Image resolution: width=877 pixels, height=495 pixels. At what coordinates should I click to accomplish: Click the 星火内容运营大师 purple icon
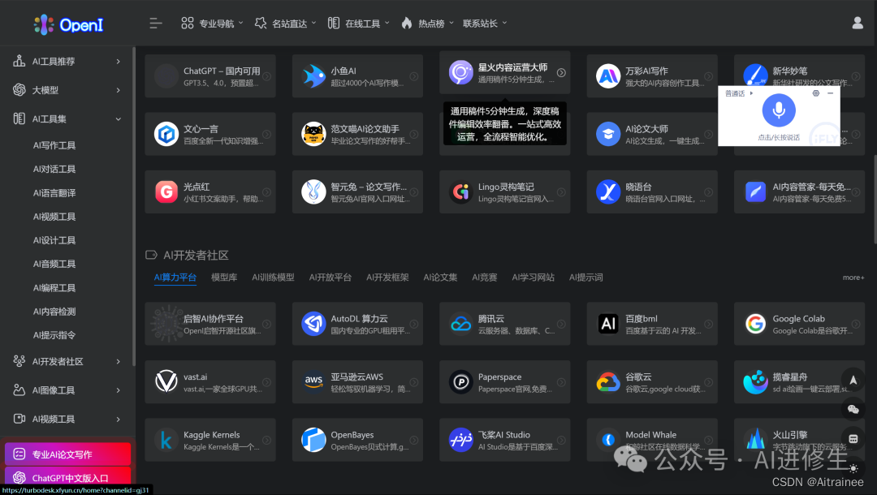point(461,73)
